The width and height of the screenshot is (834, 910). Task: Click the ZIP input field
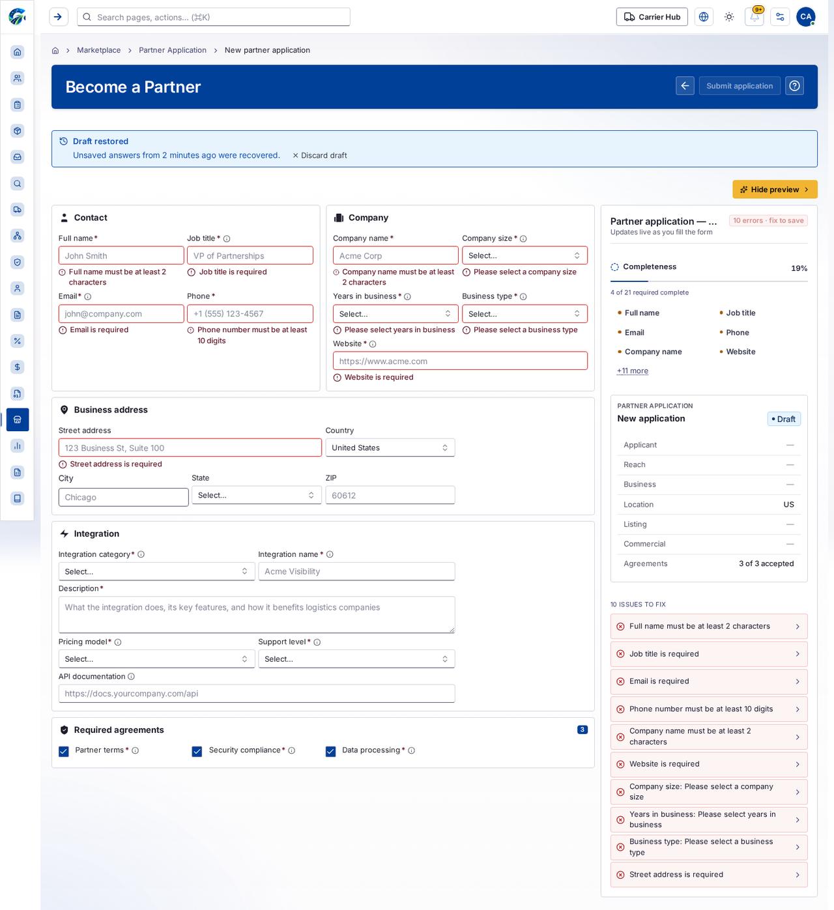(390, 495)
